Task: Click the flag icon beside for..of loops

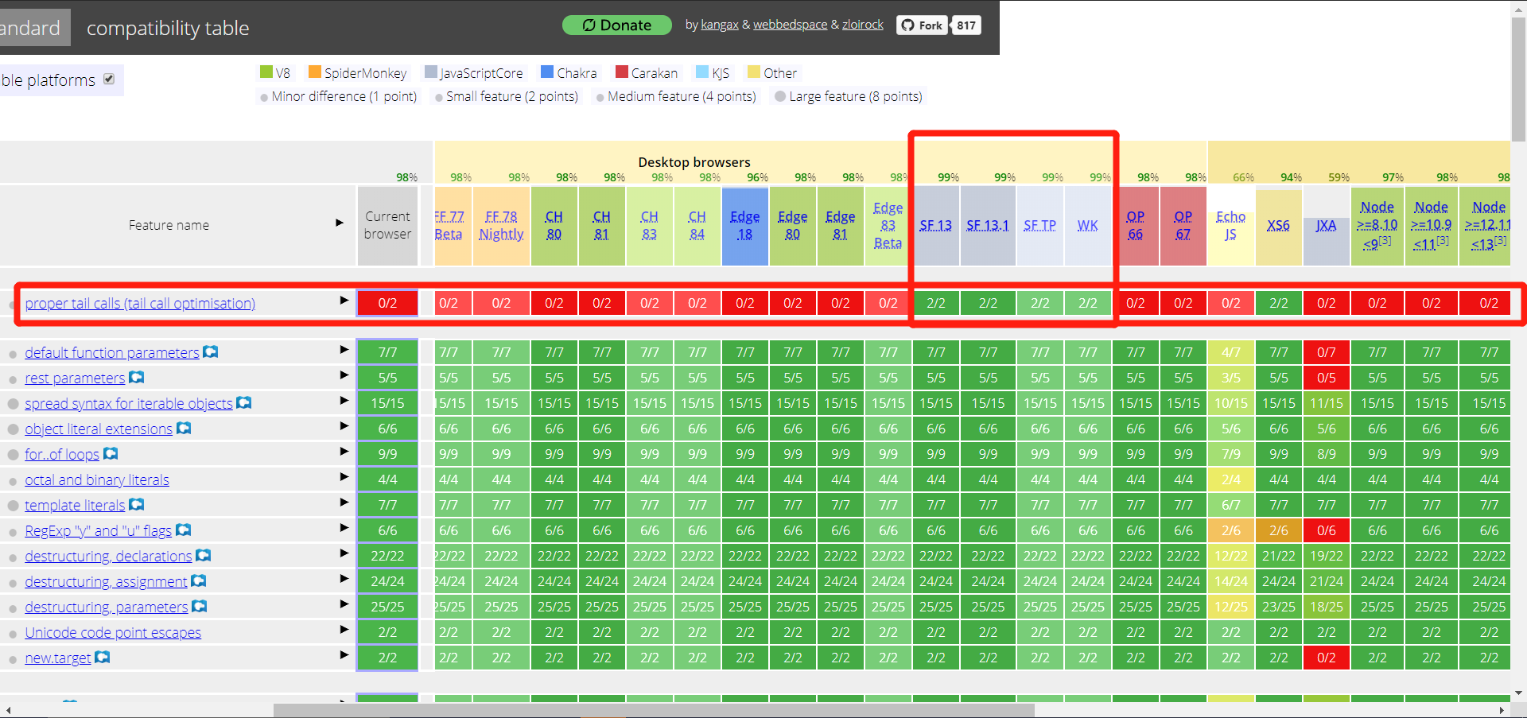Action: coord(111,453)
